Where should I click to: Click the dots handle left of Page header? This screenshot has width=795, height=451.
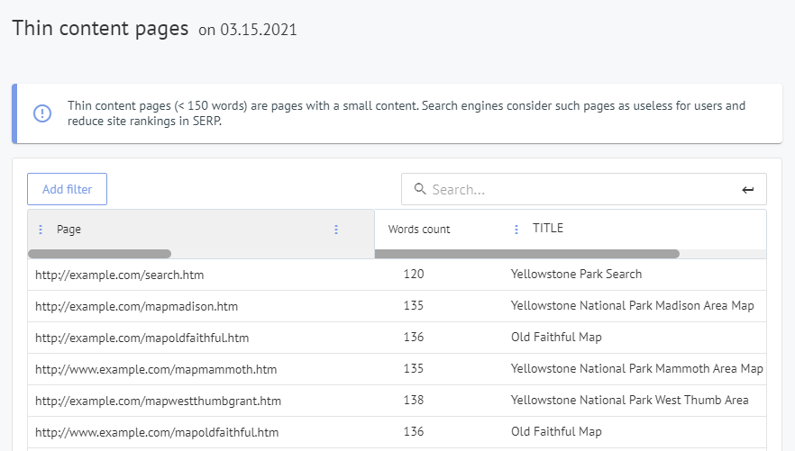pos(41,230)
